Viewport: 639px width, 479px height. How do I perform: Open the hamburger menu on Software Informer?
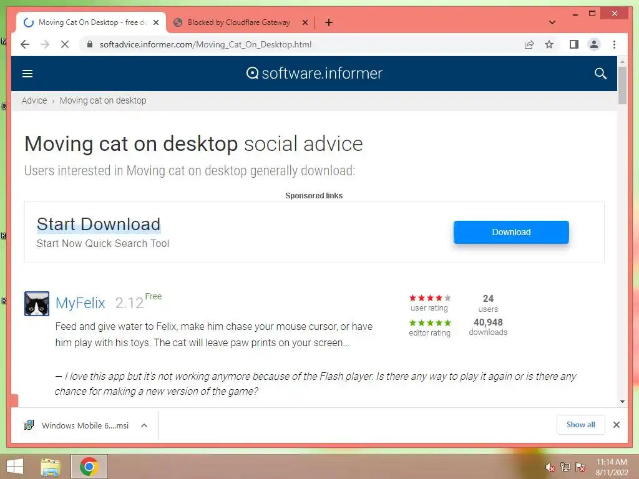[x=27, y=74]
